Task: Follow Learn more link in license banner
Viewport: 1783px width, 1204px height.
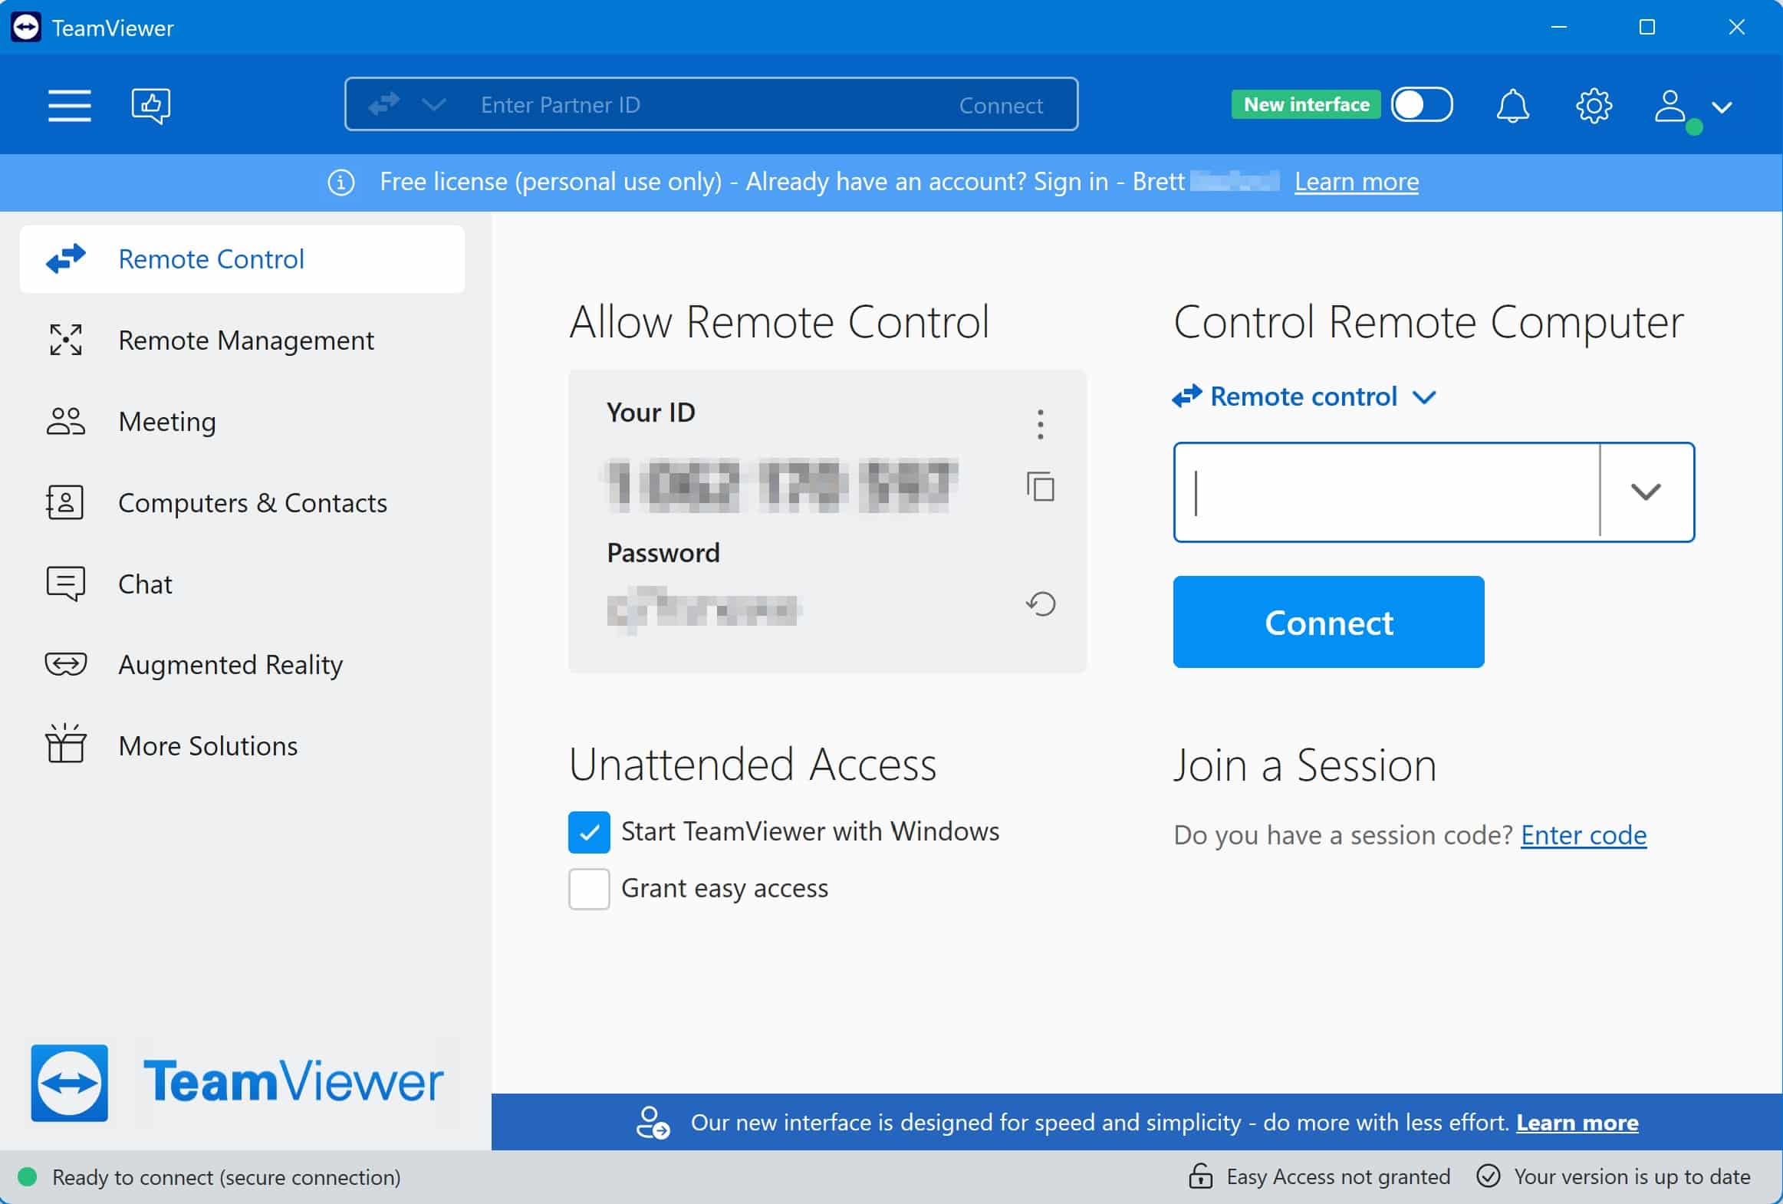Action: 1357,182
